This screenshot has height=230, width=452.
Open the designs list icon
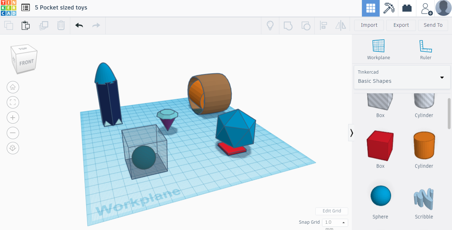tap(25, 7)
